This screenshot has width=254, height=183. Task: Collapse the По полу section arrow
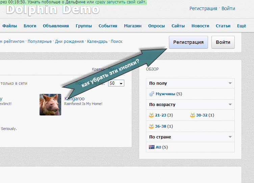pyautogui.click(x=230, y=83)
